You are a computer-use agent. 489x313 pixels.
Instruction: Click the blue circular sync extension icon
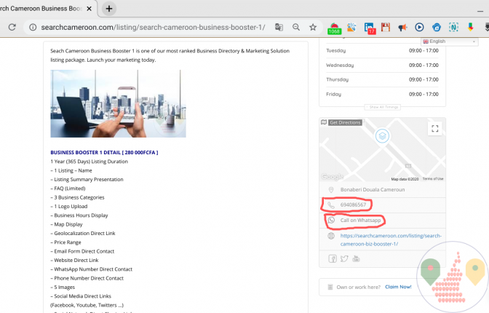coord(437,28)
